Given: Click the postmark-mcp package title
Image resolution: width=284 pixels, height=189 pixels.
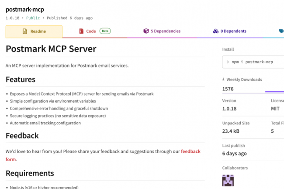Looking at the screenshot, I should pos(25,9).
